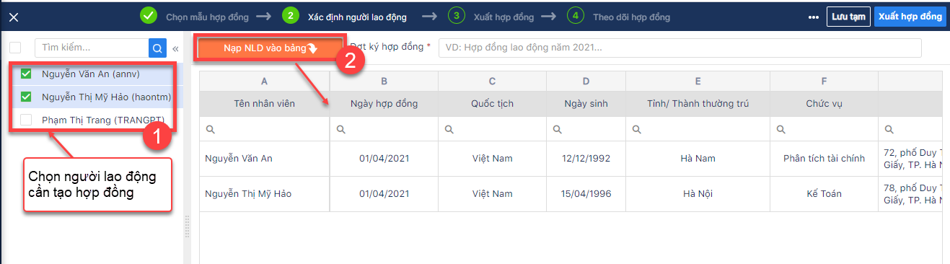Toggle the select-all checkbox beside search box
The height and width of the screenshot is (264, 950).
[15, 48]
